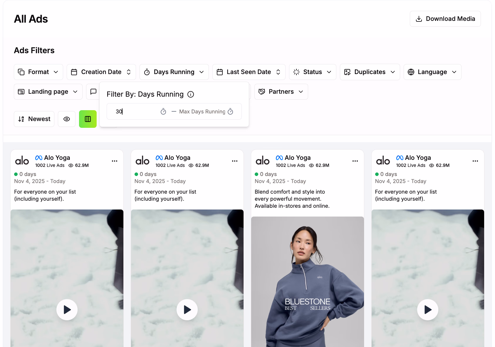Toggle the green column layout view
The height and width of the screenshot is (347, 495).
pos(88,119)
